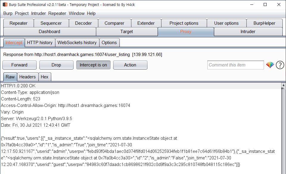Switch to the Hex view tab

44,77
